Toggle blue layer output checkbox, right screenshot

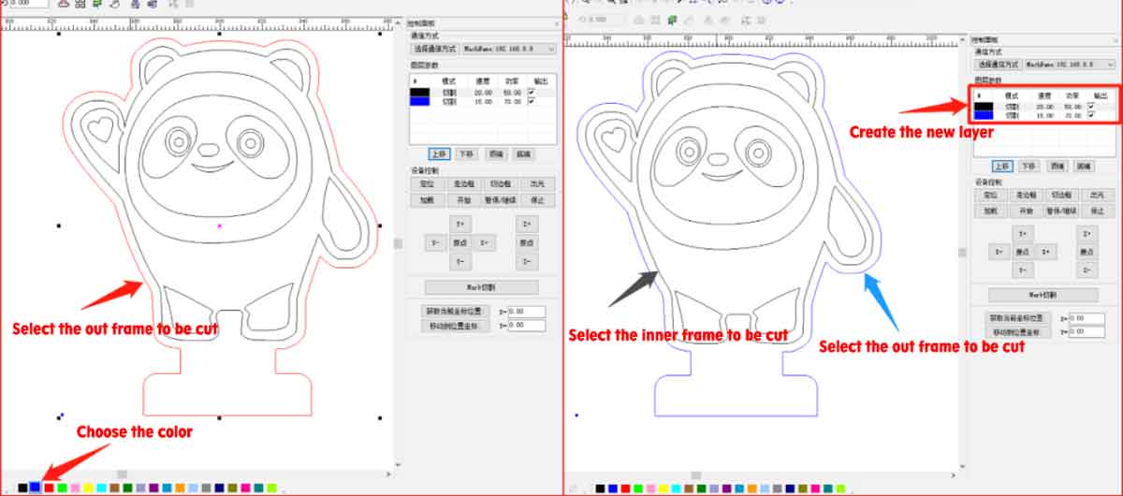[1092, 115]
